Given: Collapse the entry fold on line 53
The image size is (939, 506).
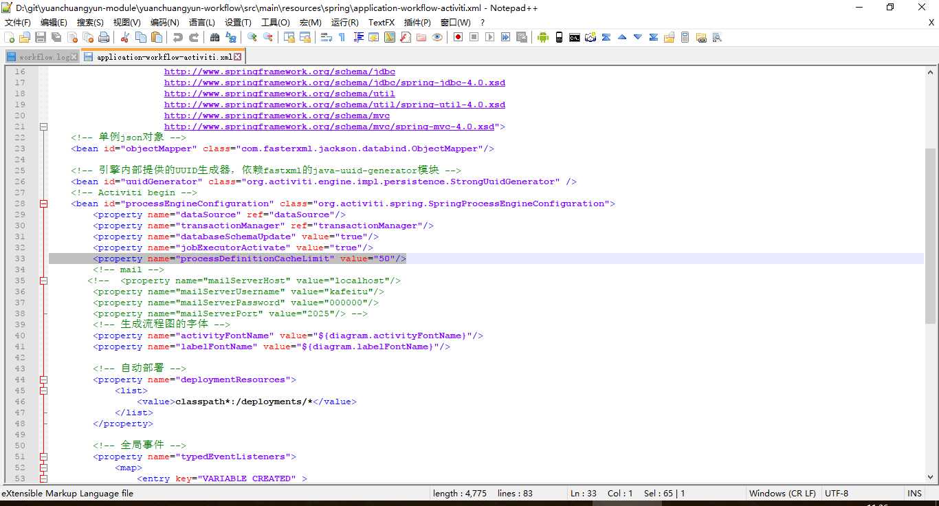Looking at the screenshot, I should [x=44, y=478].
